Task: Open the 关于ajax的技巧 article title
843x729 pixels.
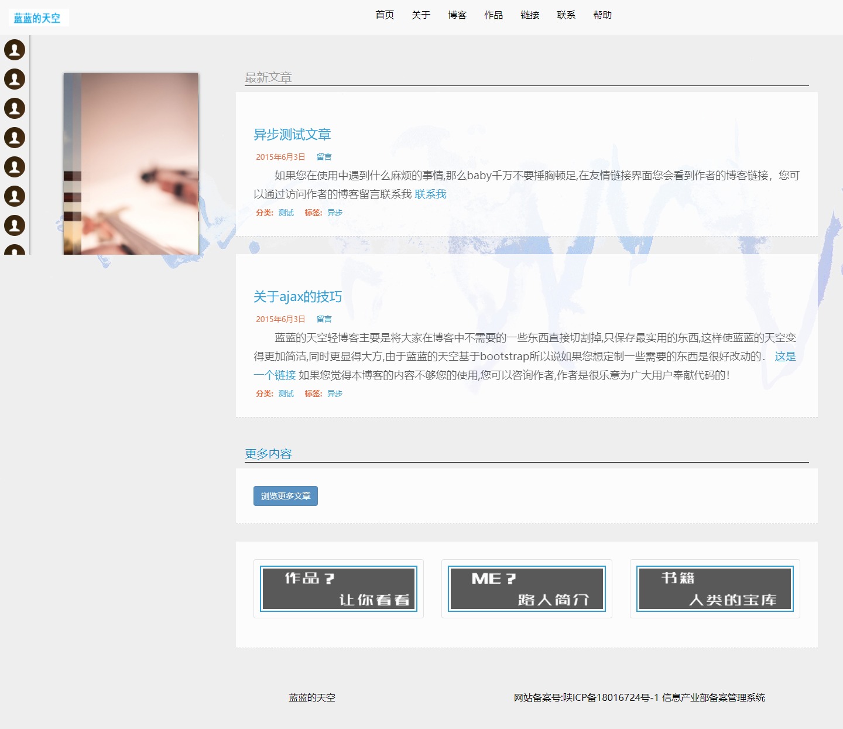Action: click(297, 297)
